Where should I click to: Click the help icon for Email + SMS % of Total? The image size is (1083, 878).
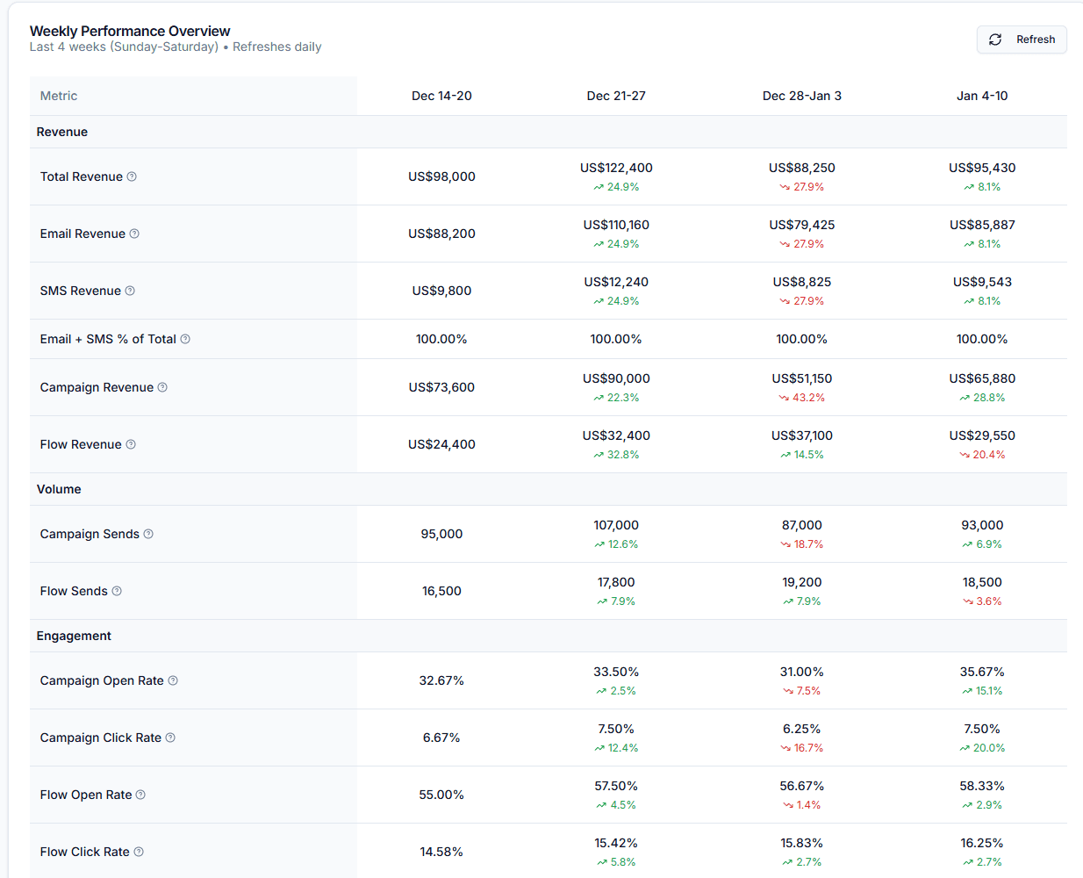coord(185,339)
